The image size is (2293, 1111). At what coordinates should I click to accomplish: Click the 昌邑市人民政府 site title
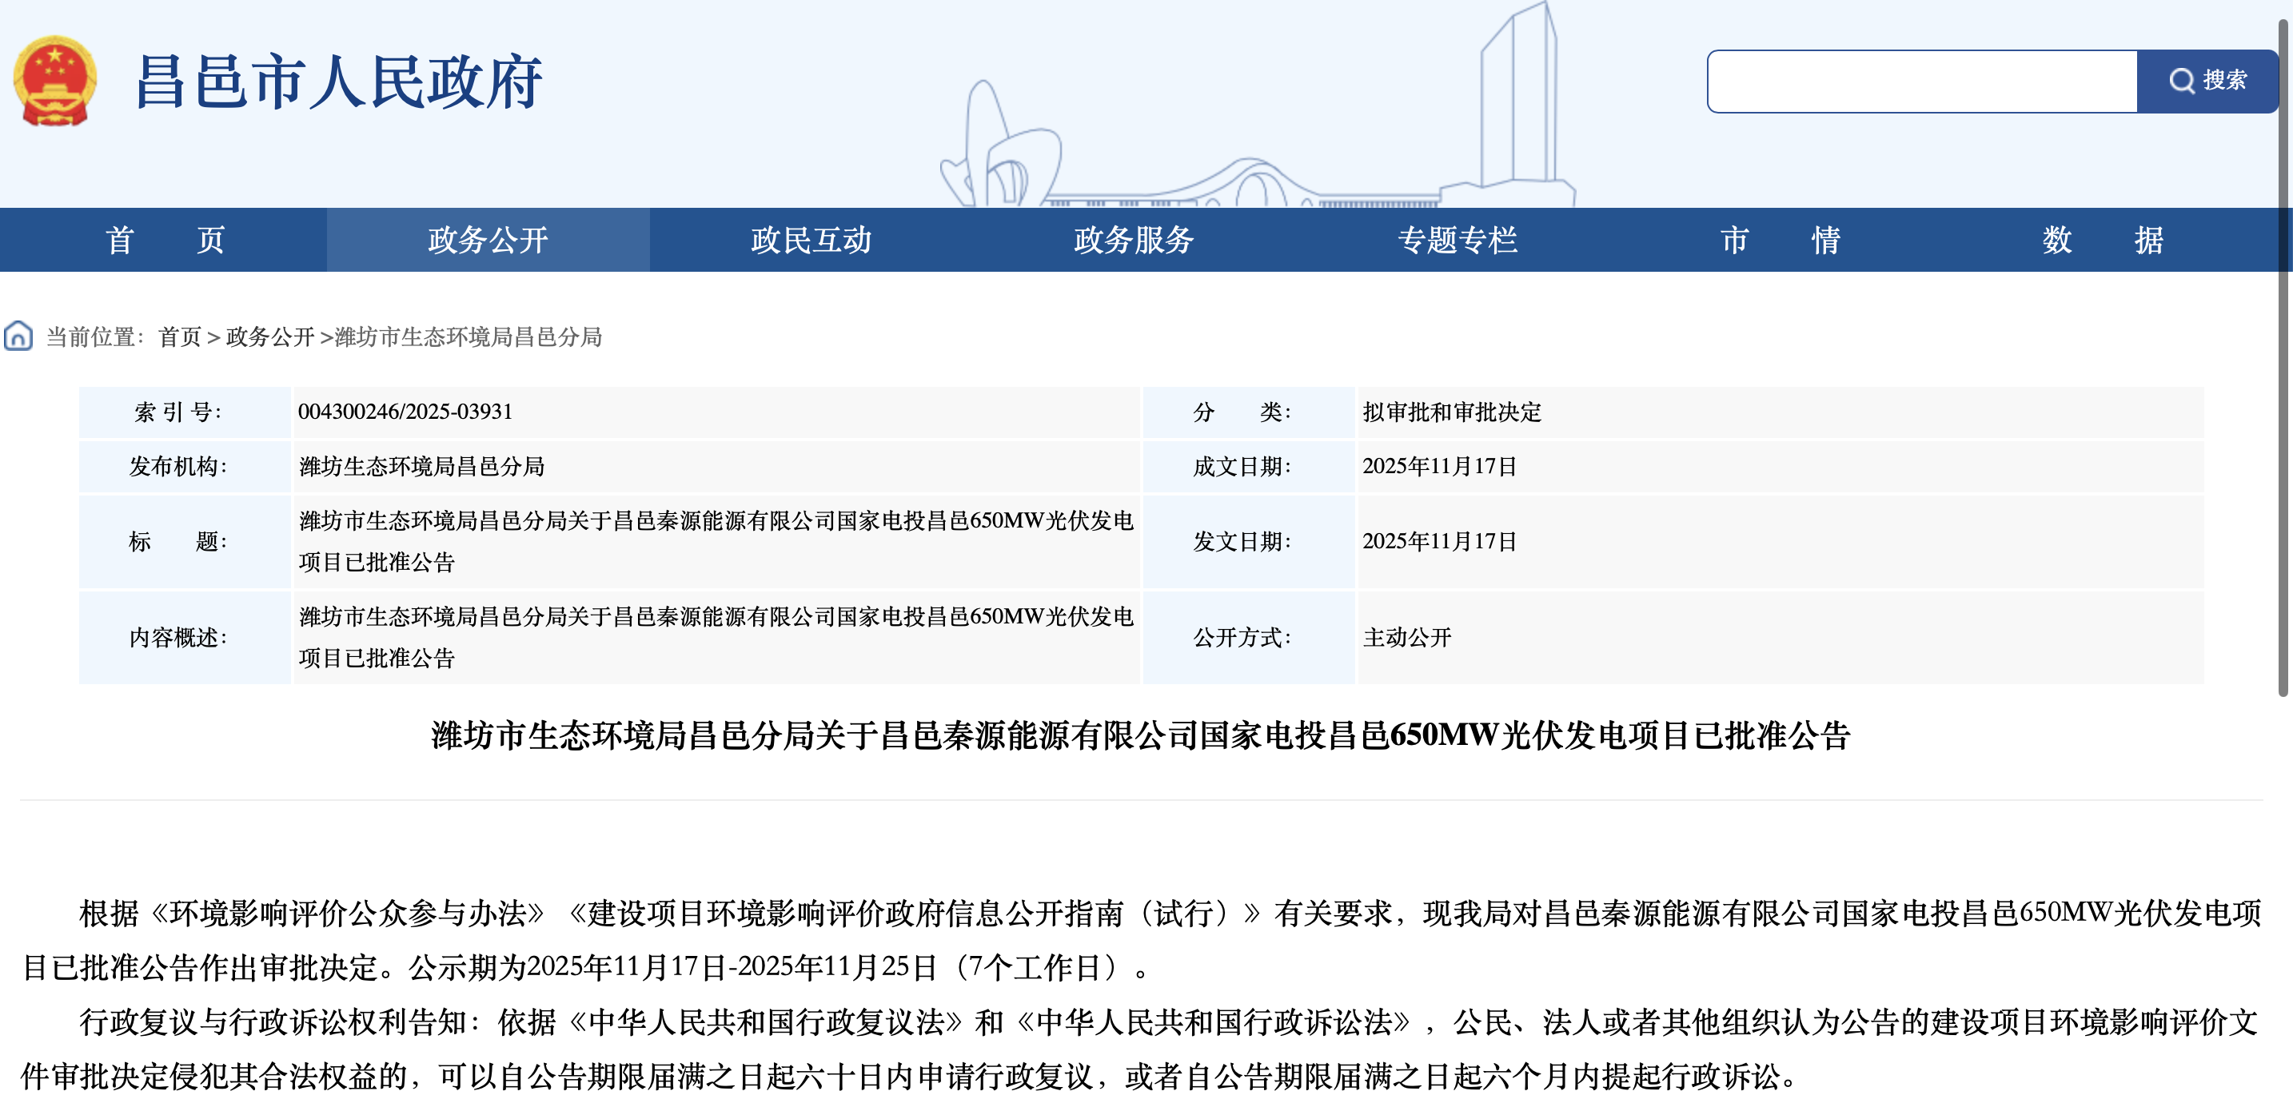(338, 82)
